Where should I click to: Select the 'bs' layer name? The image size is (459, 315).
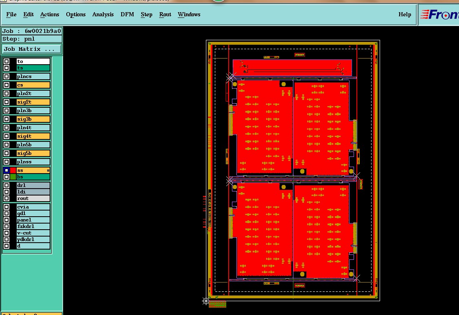(33, 177)
